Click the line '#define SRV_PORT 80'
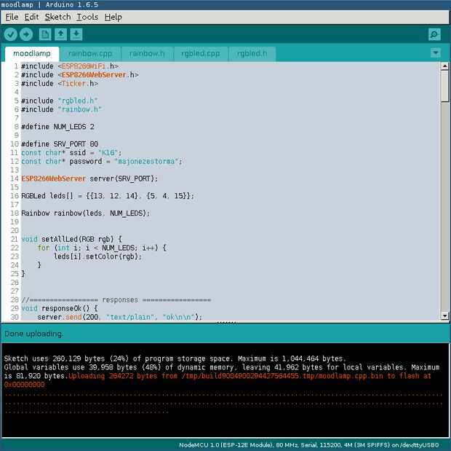 coord(60,144)
